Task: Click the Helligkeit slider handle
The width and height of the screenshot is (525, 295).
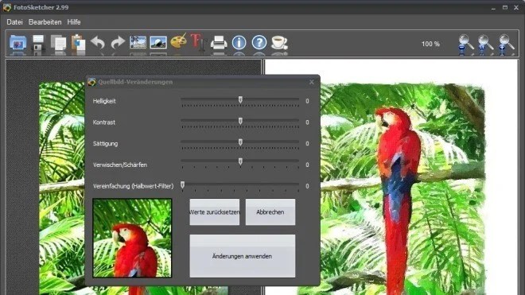Action: click(x=240, y=99)
